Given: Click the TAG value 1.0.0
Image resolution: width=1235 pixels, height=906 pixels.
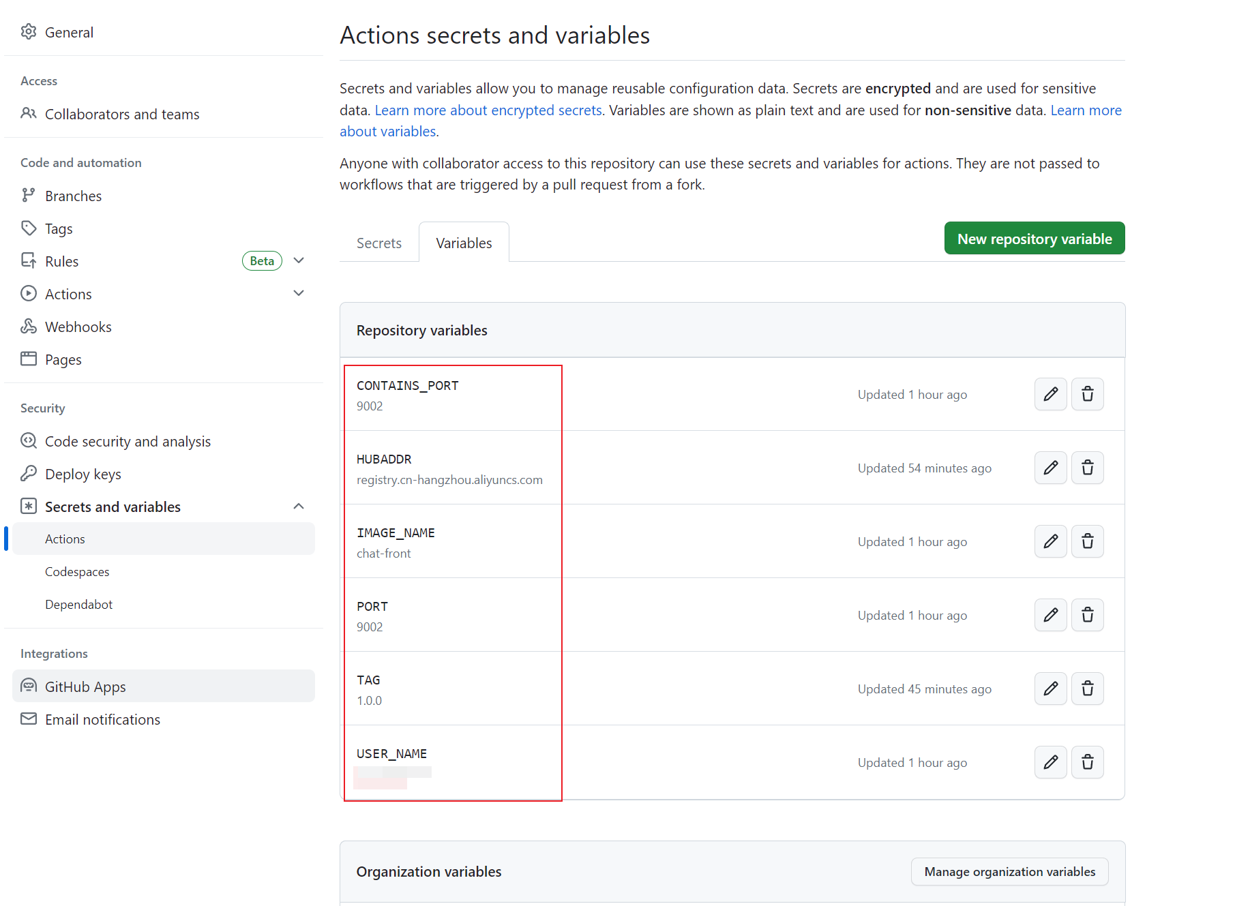Looking at the screenshot, I should click(369, 701).
